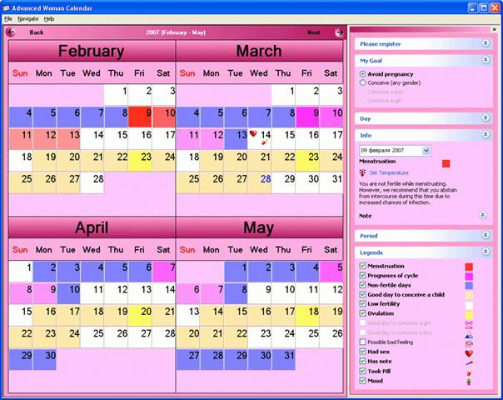
Task: Click the heart icon on March 14
Action: tap(253, 133)
